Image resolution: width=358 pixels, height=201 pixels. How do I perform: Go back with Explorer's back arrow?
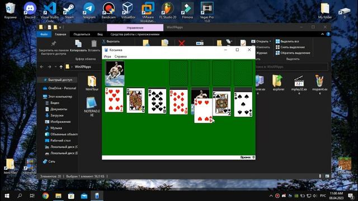(41, 67)
